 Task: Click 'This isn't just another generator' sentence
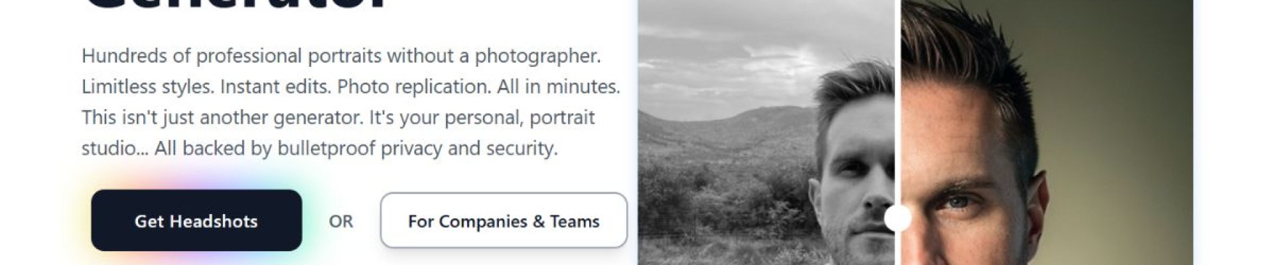click(x=222, y=117)
